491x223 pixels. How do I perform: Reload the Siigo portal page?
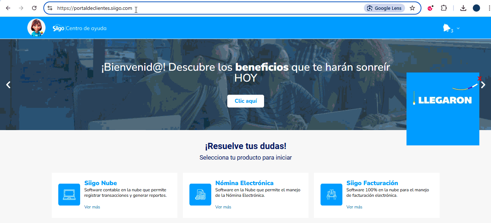[x=34, y=8]
